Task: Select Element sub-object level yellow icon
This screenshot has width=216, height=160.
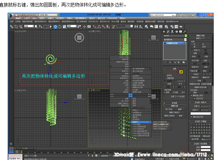Action: pyautogui.click(x=181, y=72)
